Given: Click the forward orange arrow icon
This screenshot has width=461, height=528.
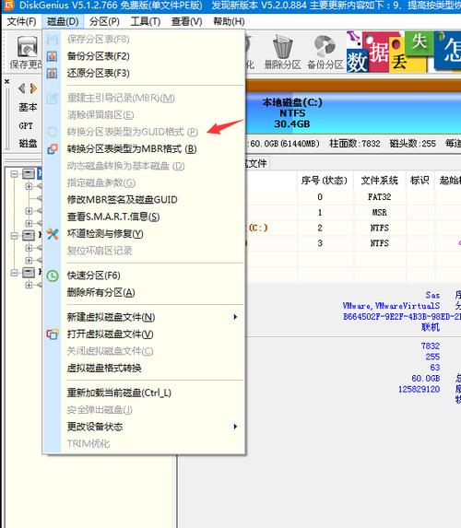Looking at the screenshot, I should coord(33,88).
